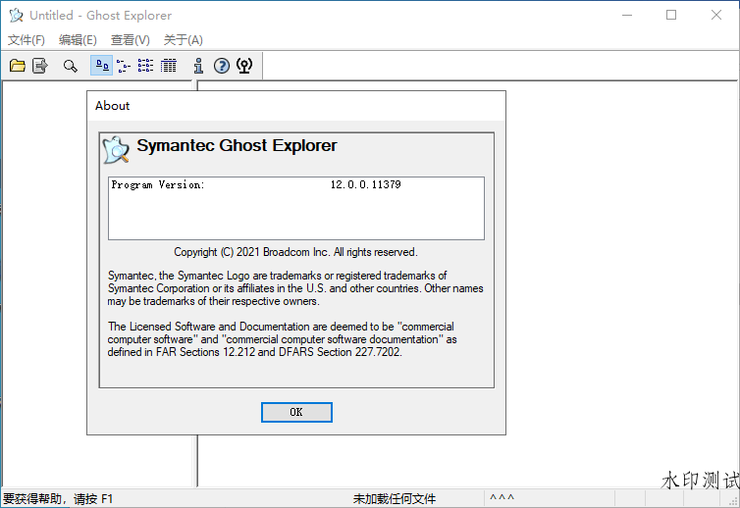This screenshot has height=508, width=740.
Task: Click the 要获得帮助 status bar message
Action: pos(58,498)
